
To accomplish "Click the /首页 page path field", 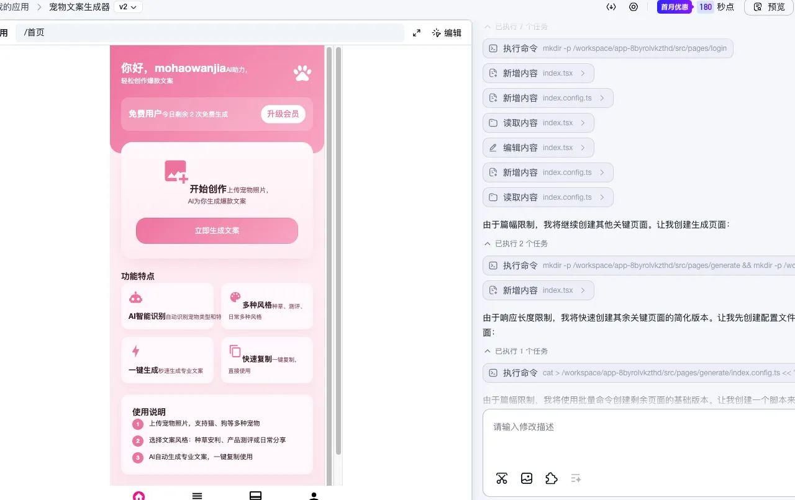I will 210,33.
